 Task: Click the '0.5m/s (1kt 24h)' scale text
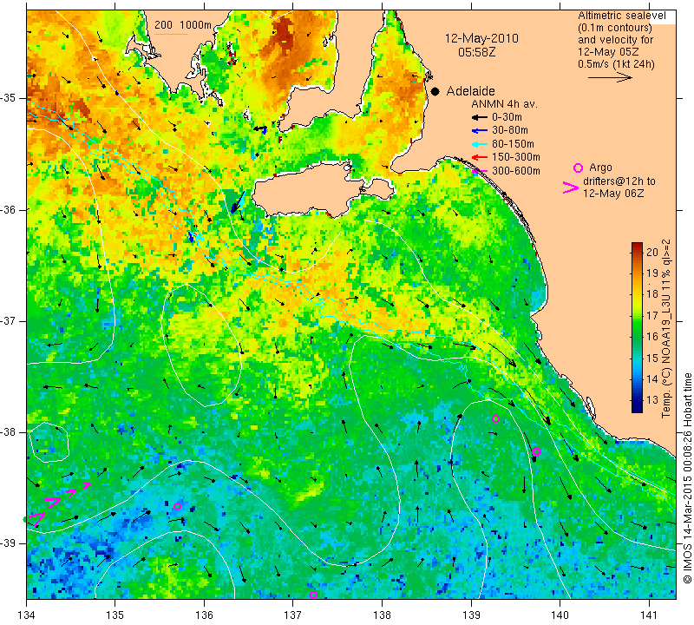[x=616, y=63]
